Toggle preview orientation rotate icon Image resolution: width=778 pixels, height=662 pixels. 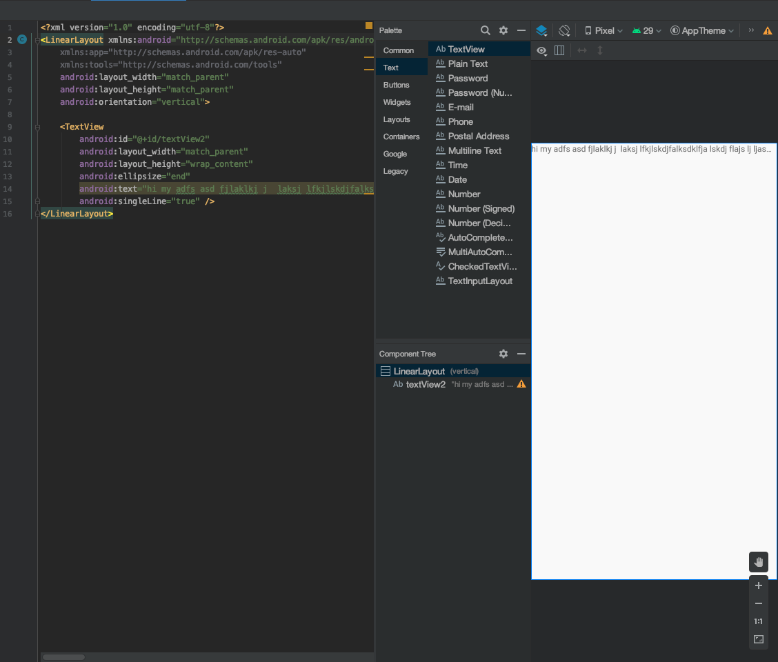click(564, 31)
